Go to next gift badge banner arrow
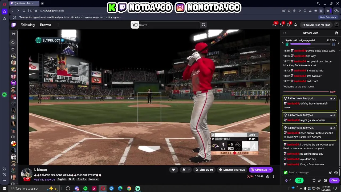 [x=339, y=43]
